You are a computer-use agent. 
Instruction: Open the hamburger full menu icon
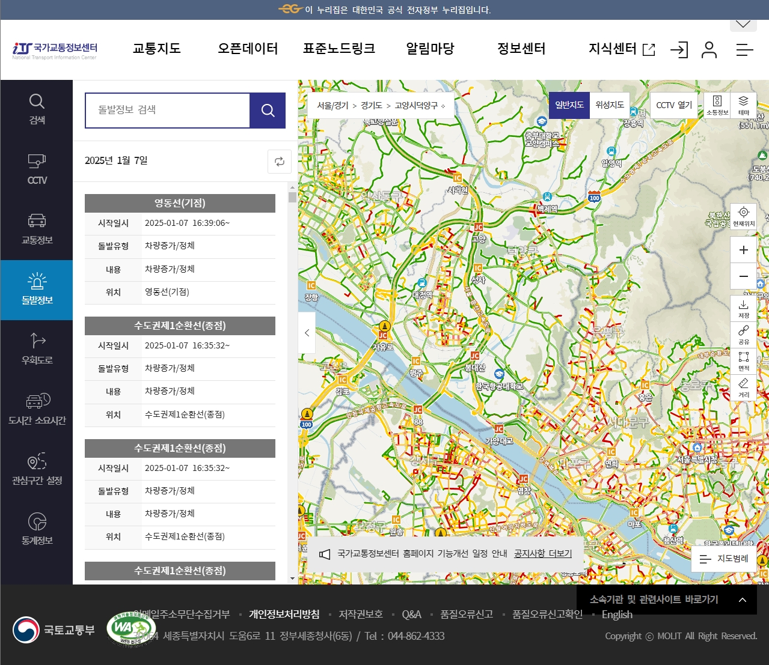(x=744, y=49)
